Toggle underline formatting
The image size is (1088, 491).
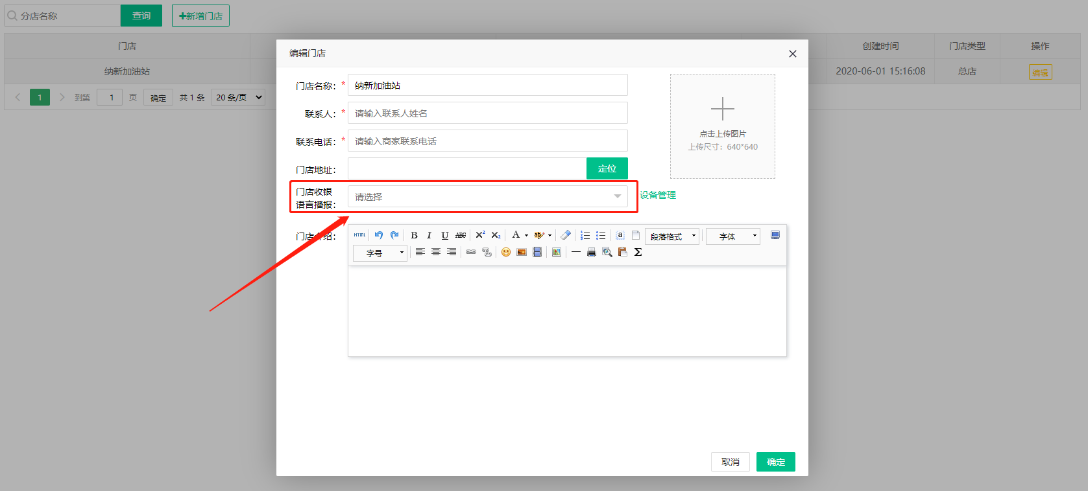click(x=444, y=235)
